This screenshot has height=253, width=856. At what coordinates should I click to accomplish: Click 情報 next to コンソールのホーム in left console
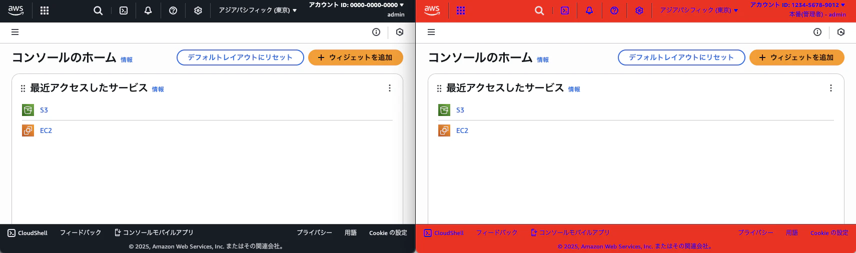point(127,60)
